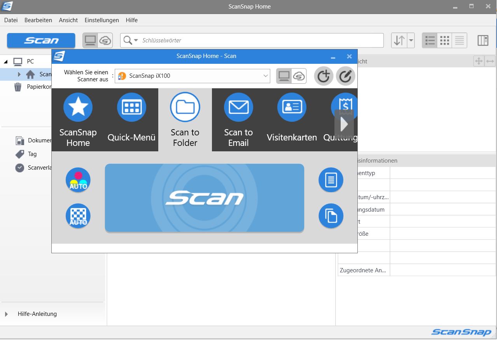Choose the Quick-Menü profile icon
The image size is (497, 340).
[131, 107]
